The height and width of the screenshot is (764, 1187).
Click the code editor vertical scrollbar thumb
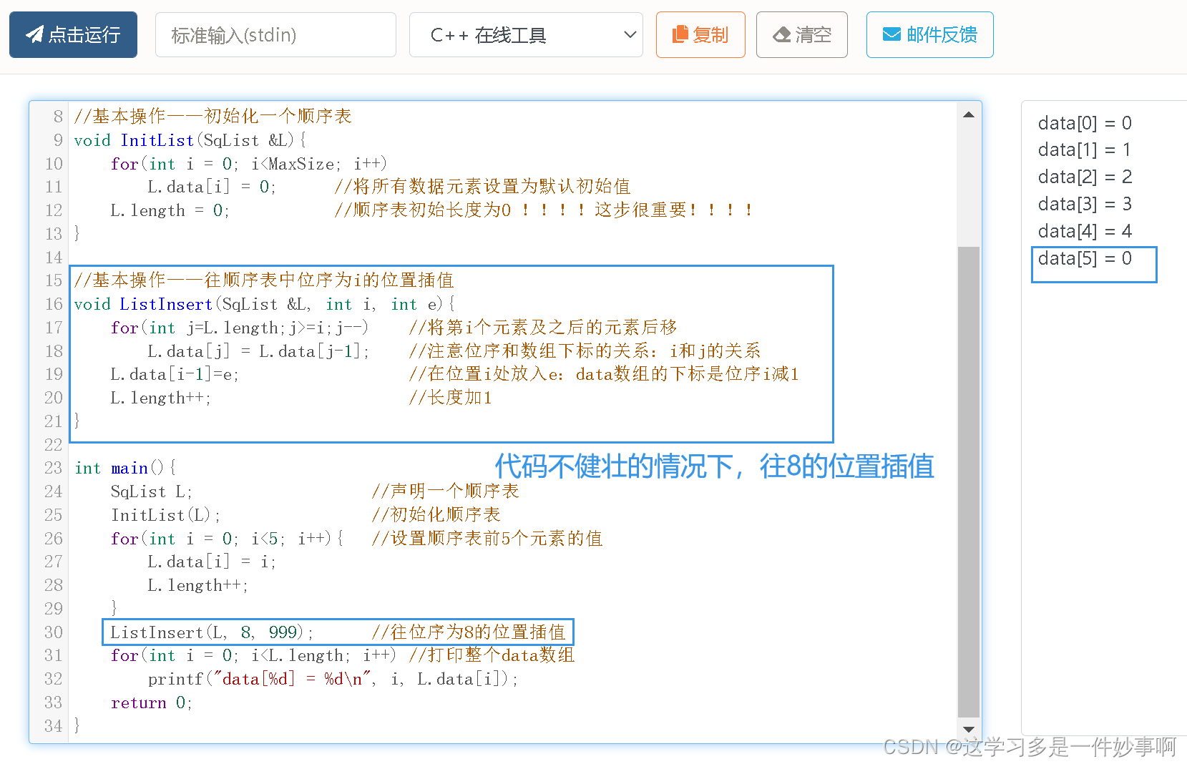tap(969, 481)
